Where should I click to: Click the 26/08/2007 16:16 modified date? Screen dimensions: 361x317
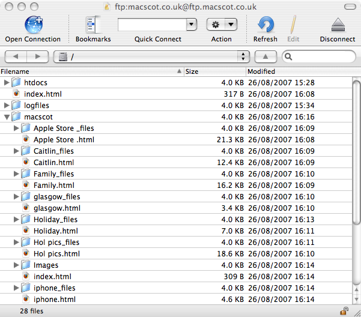(x=281, y=117)
